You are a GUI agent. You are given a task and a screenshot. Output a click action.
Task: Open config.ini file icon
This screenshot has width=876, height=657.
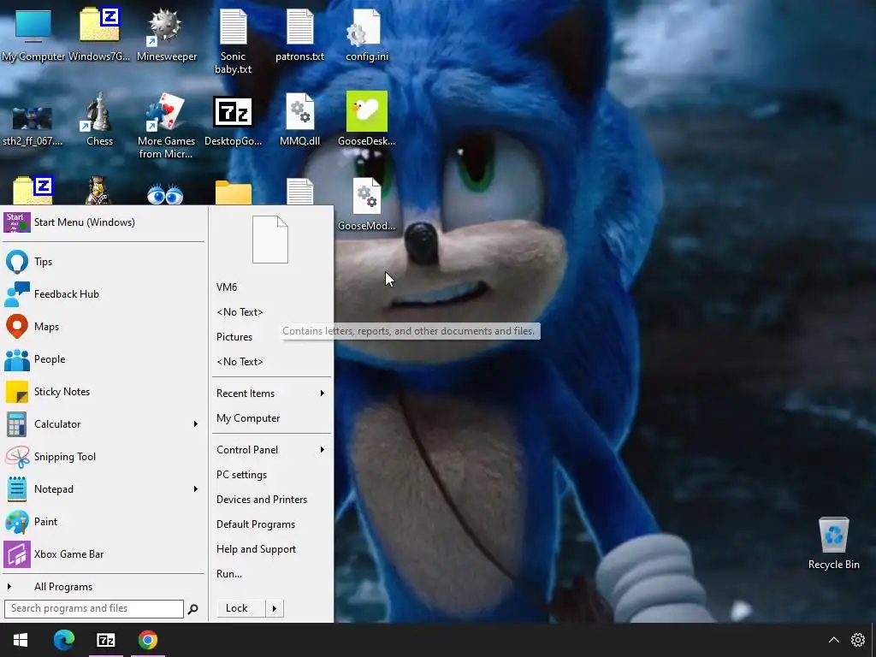coord(367,34)
